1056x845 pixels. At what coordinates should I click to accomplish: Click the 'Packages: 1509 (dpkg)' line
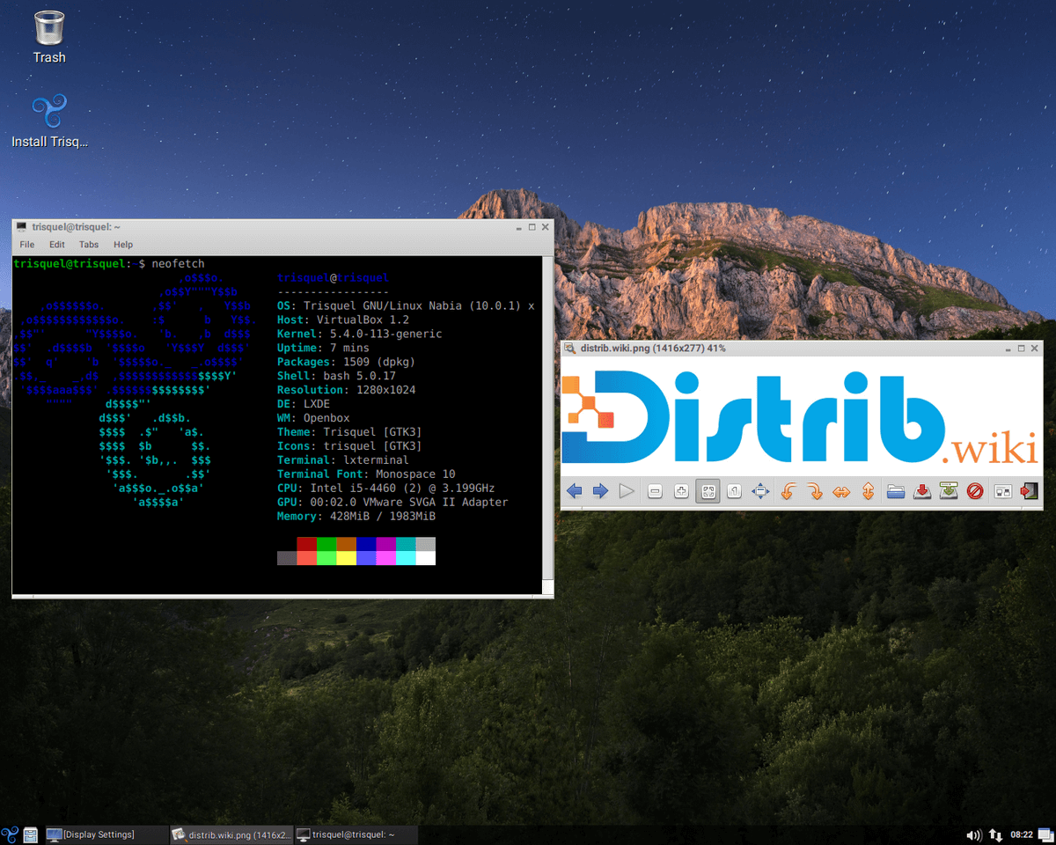click(x=346, y=362)
